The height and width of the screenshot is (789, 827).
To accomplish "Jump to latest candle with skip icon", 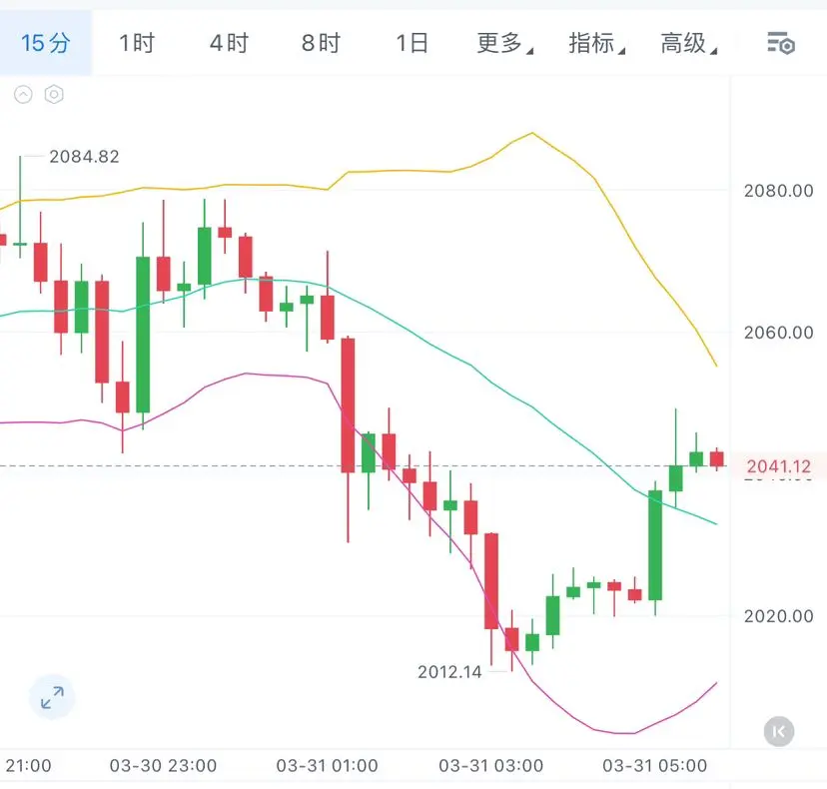I will [x=779, y=731].
